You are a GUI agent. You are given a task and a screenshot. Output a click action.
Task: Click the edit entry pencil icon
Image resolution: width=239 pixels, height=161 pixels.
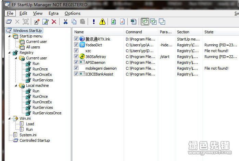tap(46, 22)
